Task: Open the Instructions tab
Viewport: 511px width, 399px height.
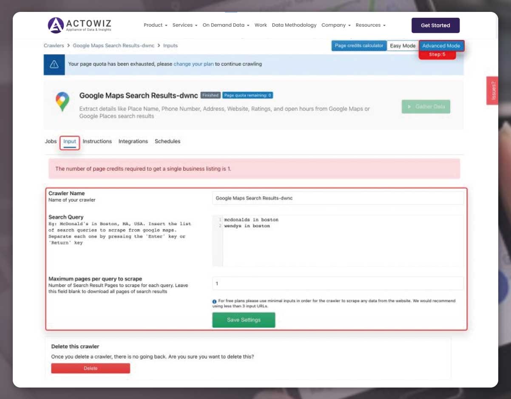Action: (x=97, y=141)
